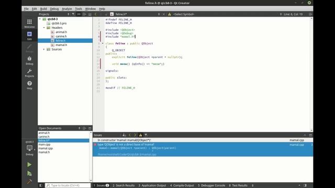The height and width of the screenshot is (188, 335).
Task: Show the Test Results pane
Action: [238, 185]
